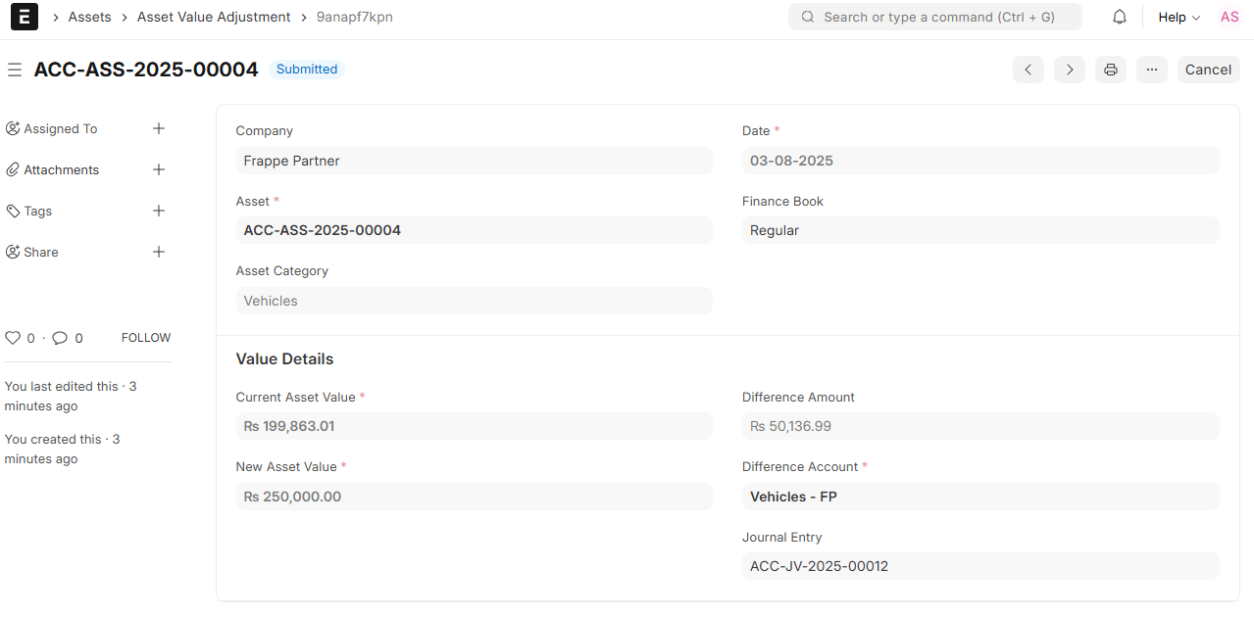Open comments speech bubble icon
This screenshot has width=1254, height=617.
[x=60, y=338]
